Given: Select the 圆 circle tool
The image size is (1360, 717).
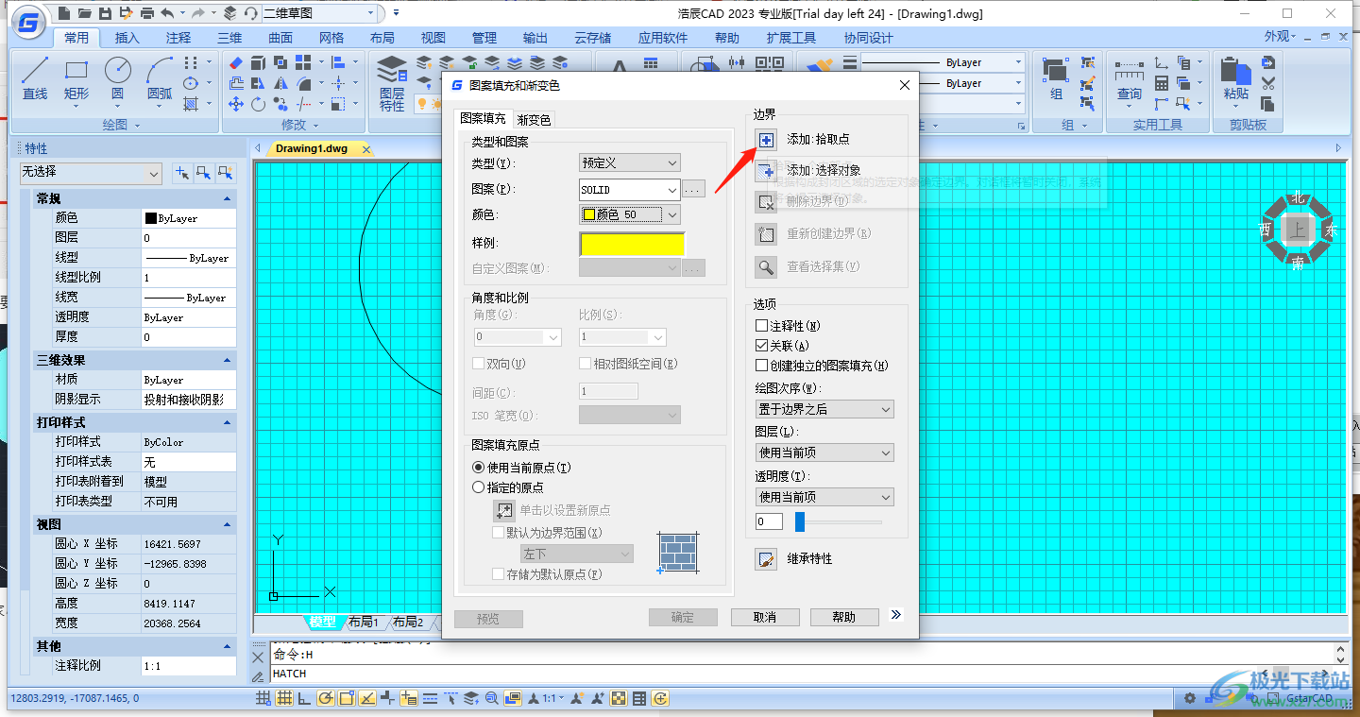Looking at the screenshot, I should 117,78.
